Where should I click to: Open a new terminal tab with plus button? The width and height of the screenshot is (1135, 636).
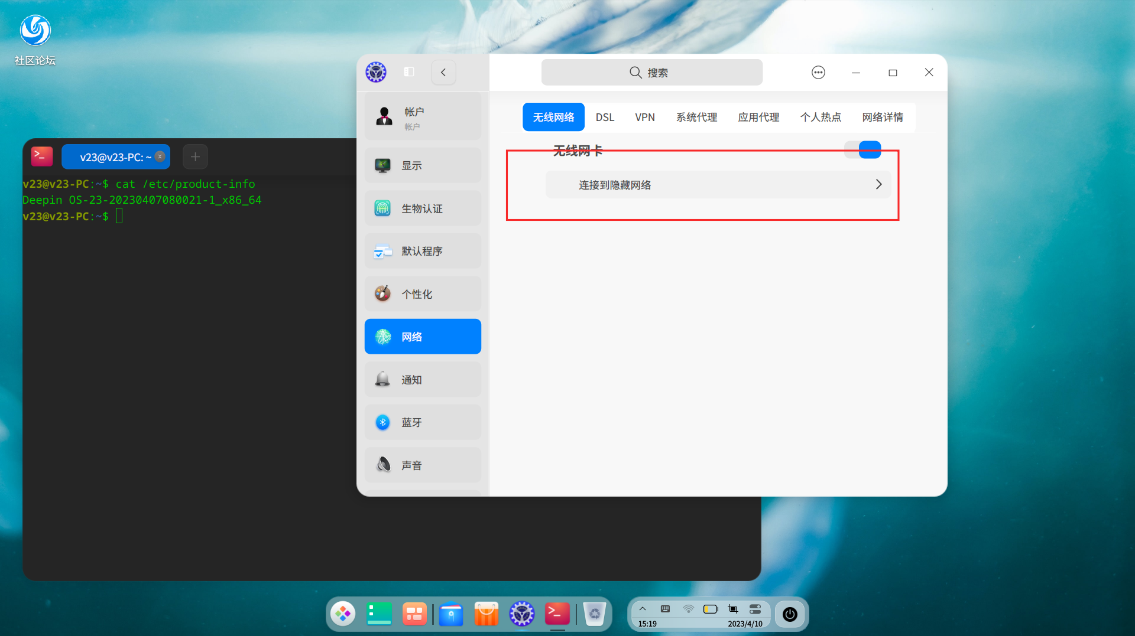195,156
